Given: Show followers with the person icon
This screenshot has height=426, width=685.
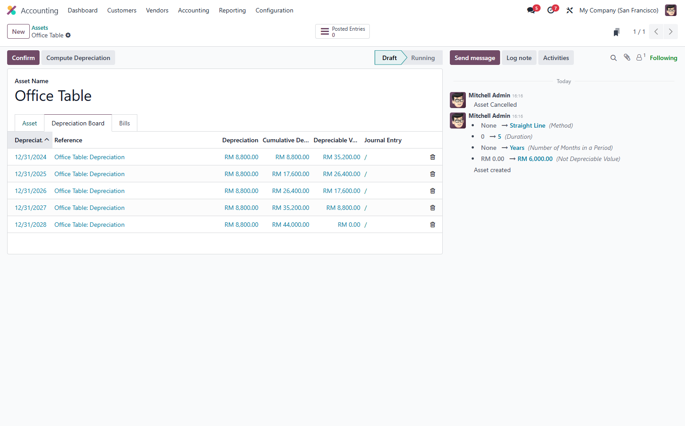Looking at the screenshot, I should [x=640, y=57].
